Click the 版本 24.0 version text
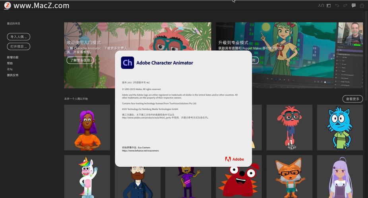 point(136,82)
